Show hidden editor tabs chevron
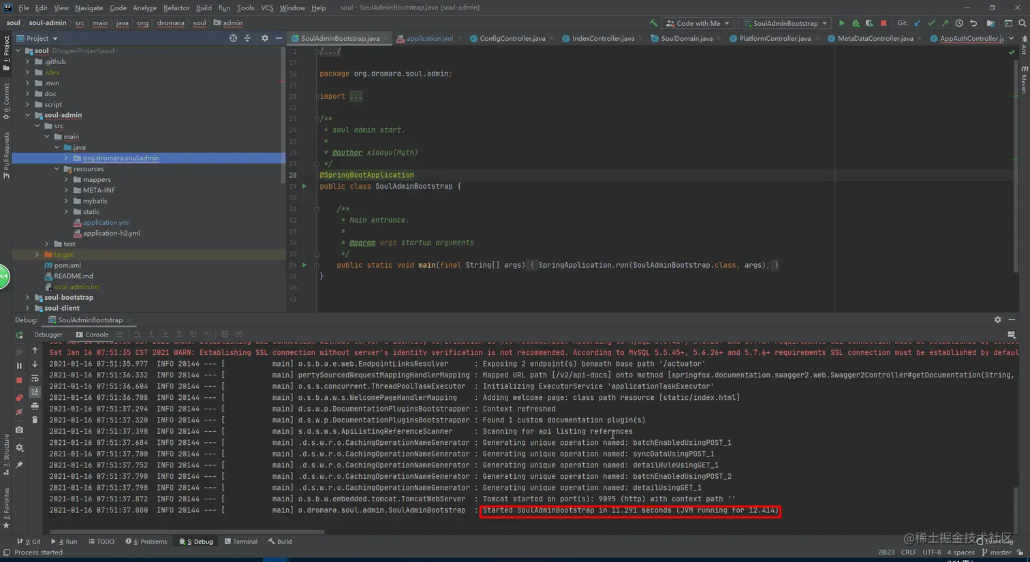 coord(1011,38)
